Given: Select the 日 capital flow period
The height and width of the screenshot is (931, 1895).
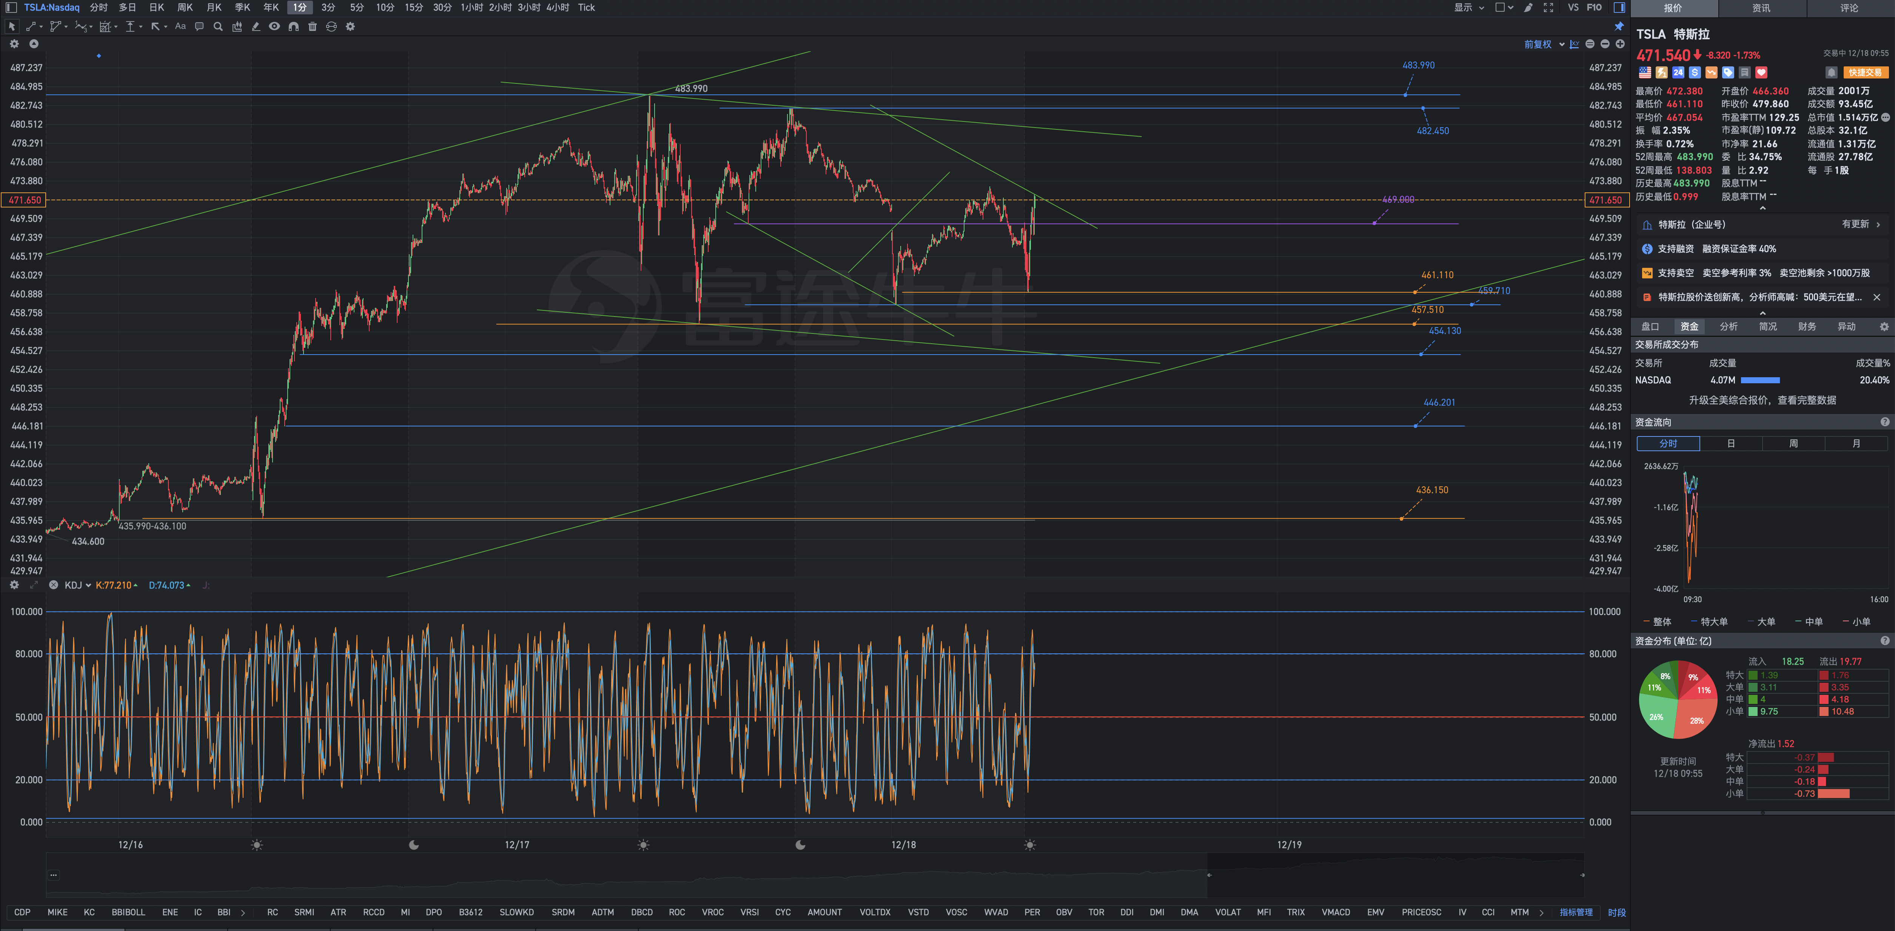Looking at the screenshot, I should coord(1731,444).
